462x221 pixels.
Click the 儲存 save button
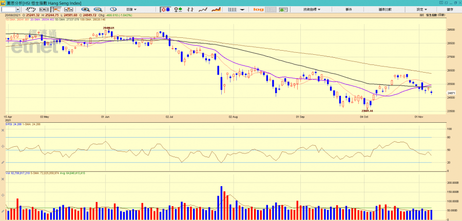pos(450,9)
